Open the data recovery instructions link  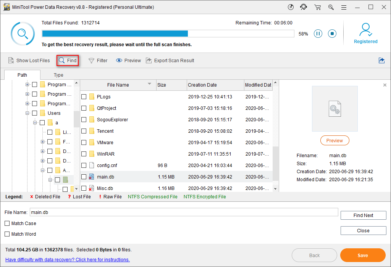[68, 259]
